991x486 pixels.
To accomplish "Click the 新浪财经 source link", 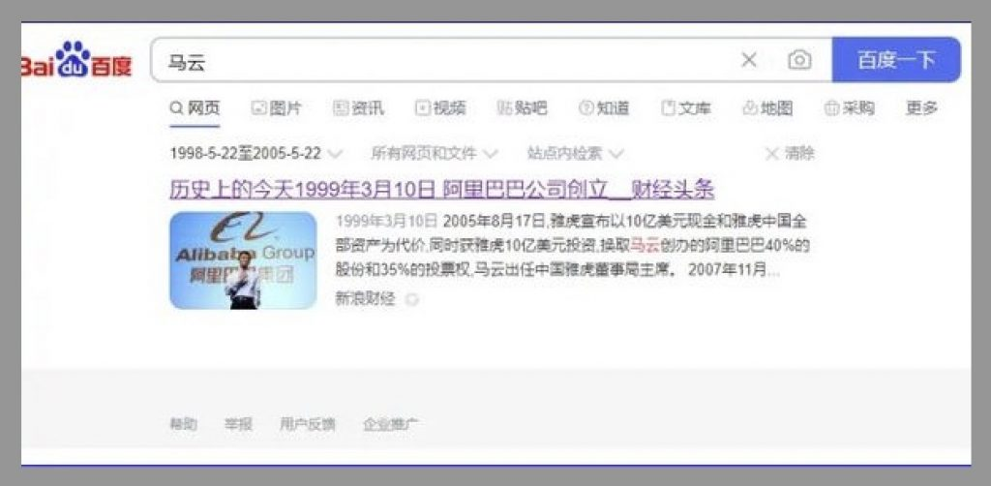I will click(x=365, y=299).
